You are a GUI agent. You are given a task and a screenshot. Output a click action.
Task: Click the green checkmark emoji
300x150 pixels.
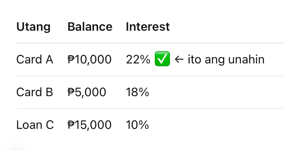[162, 59]
